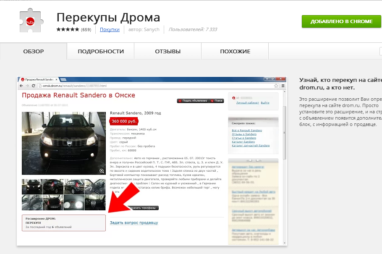The width and height of the screenshot is (382, 254).
Task: Click the 'Цвет: серый' line
Action: pos(119,142)
